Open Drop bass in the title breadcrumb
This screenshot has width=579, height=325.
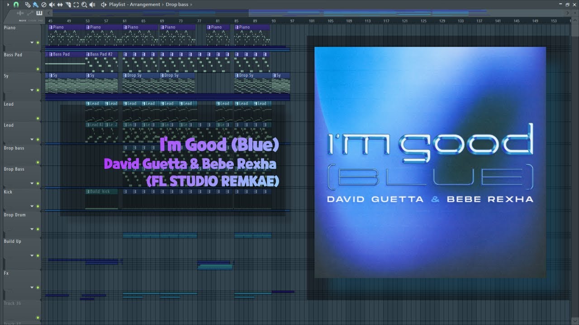coord(177,5)
